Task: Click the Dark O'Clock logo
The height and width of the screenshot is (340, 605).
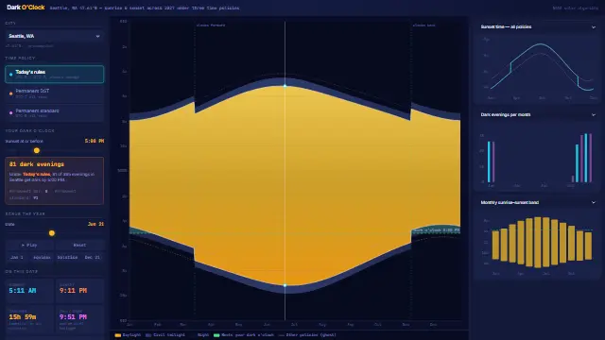Action: [26, 8]
